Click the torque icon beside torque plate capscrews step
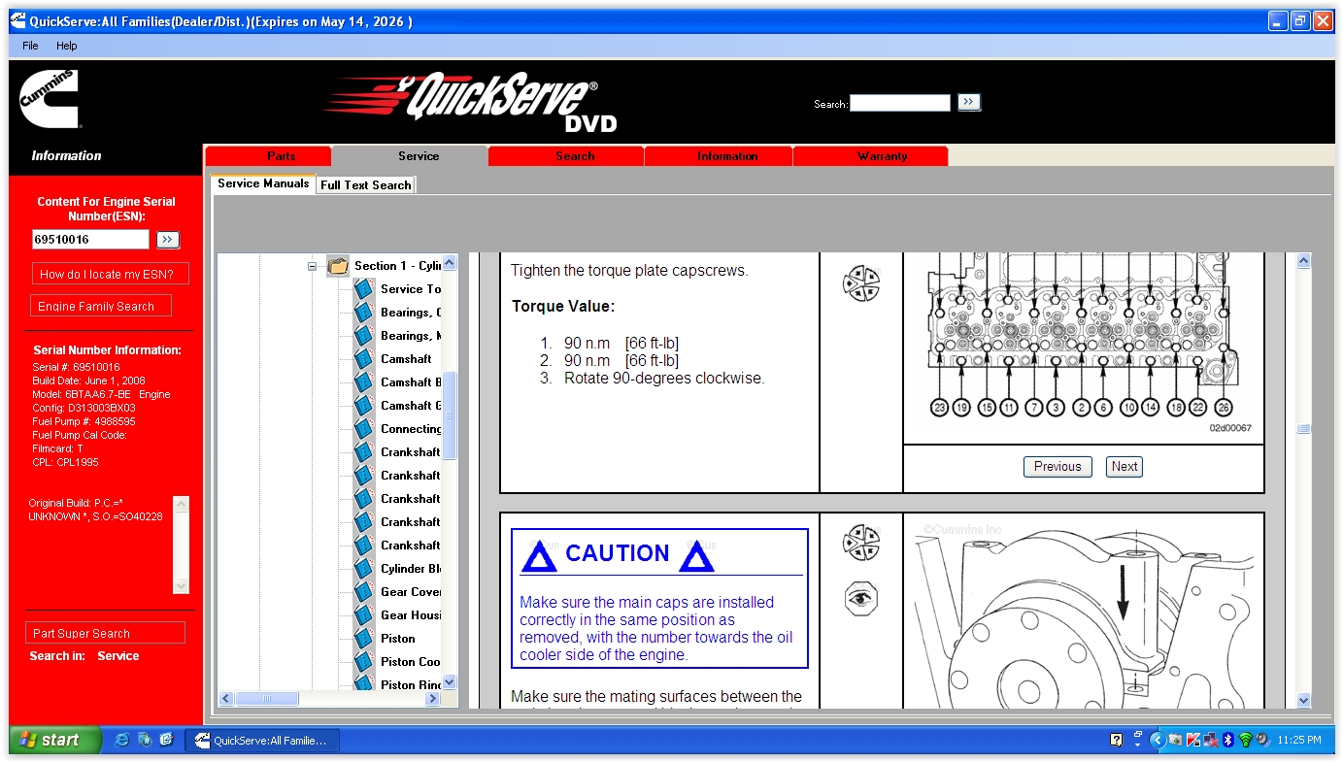The width and height of the screenshot is (1343, 762). point(860,282)
